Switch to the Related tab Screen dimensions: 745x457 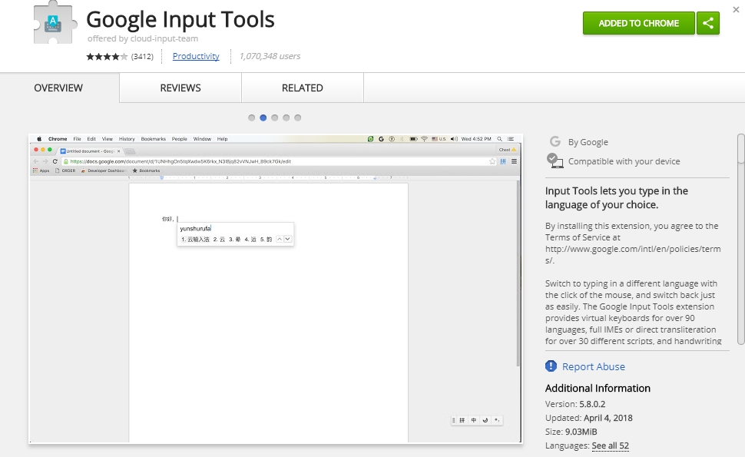[x=303, y=88]
